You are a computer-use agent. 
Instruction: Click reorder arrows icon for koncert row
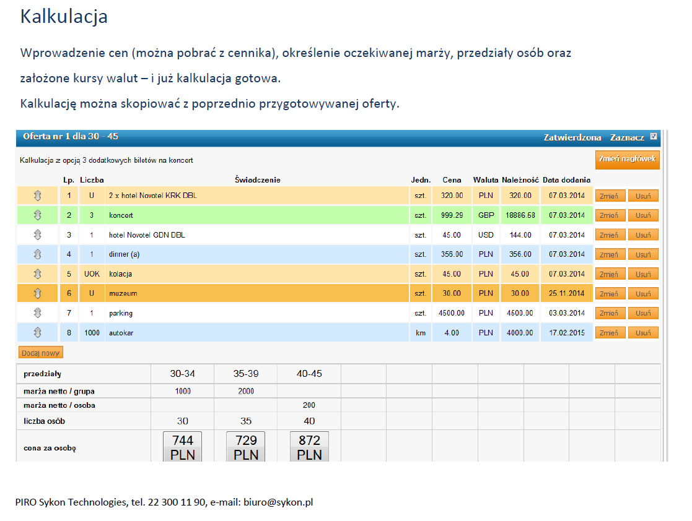click(x=38, y=215)
